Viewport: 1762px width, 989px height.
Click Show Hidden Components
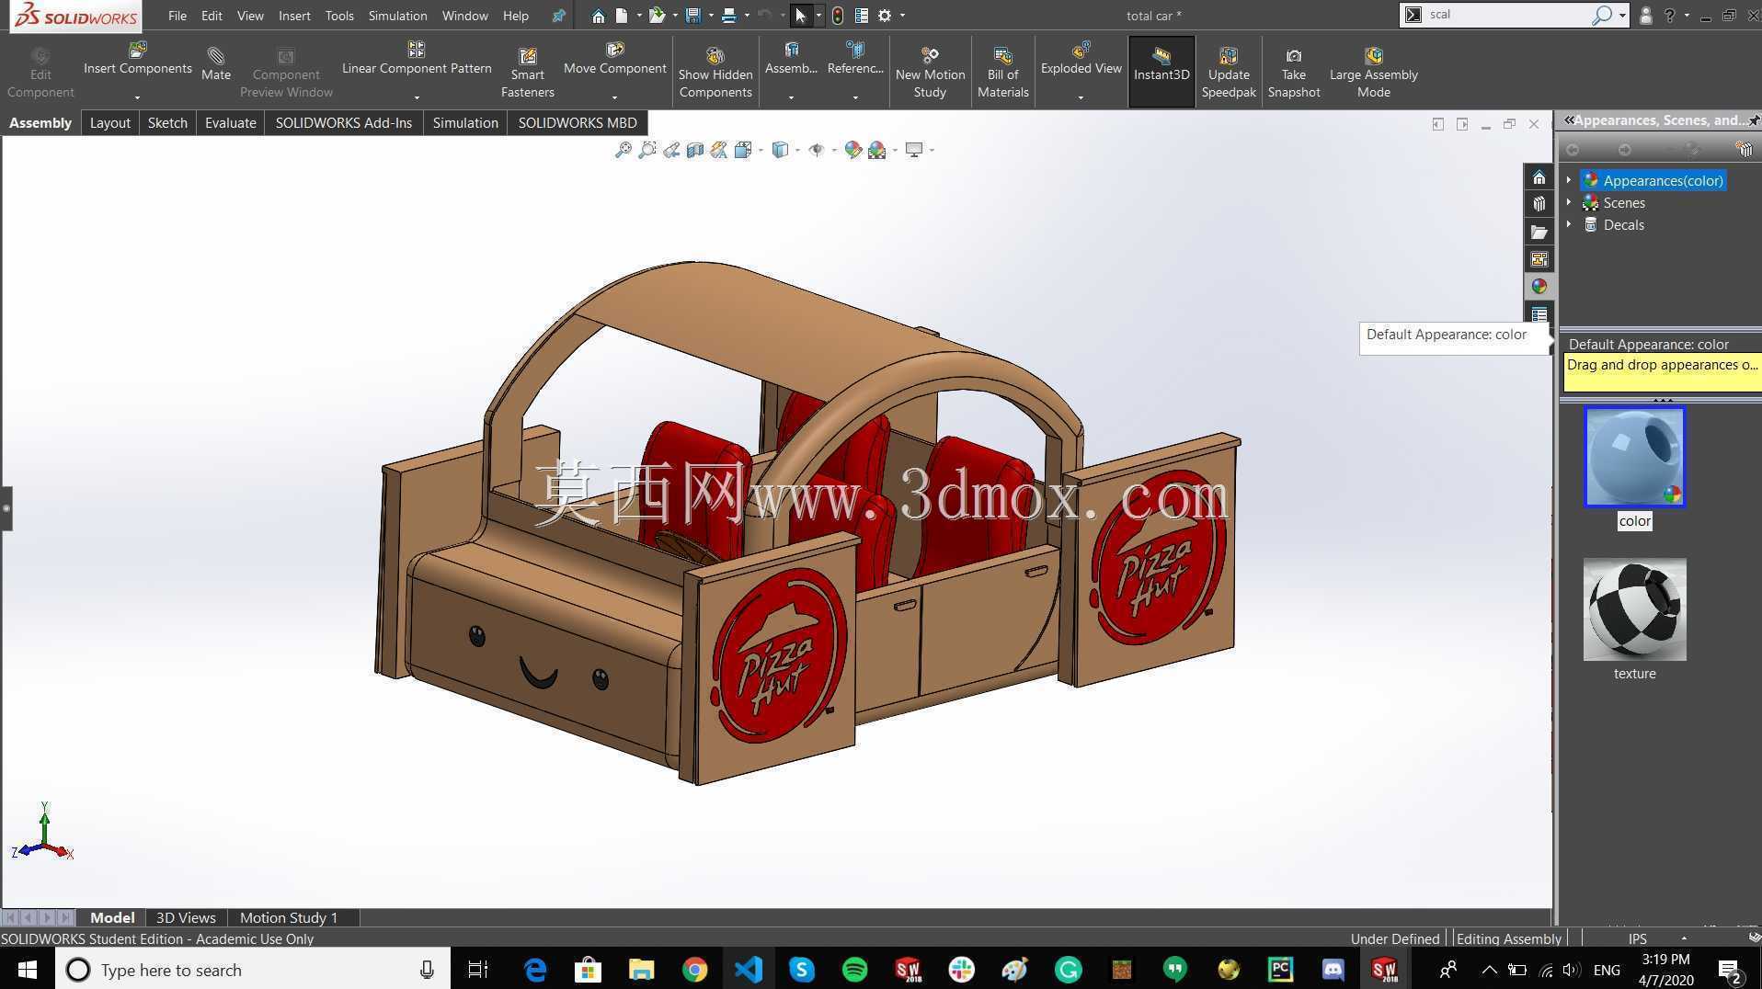coord(715,72)
